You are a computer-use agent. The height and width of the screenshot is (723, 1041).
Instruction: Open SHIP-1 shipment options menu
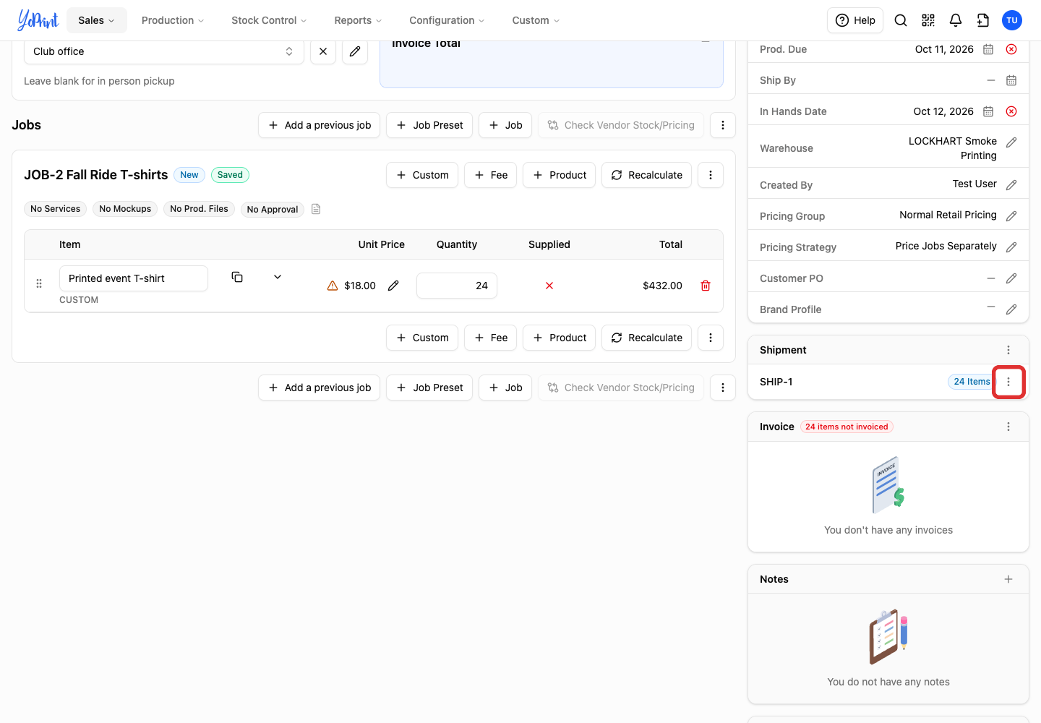1008,382
